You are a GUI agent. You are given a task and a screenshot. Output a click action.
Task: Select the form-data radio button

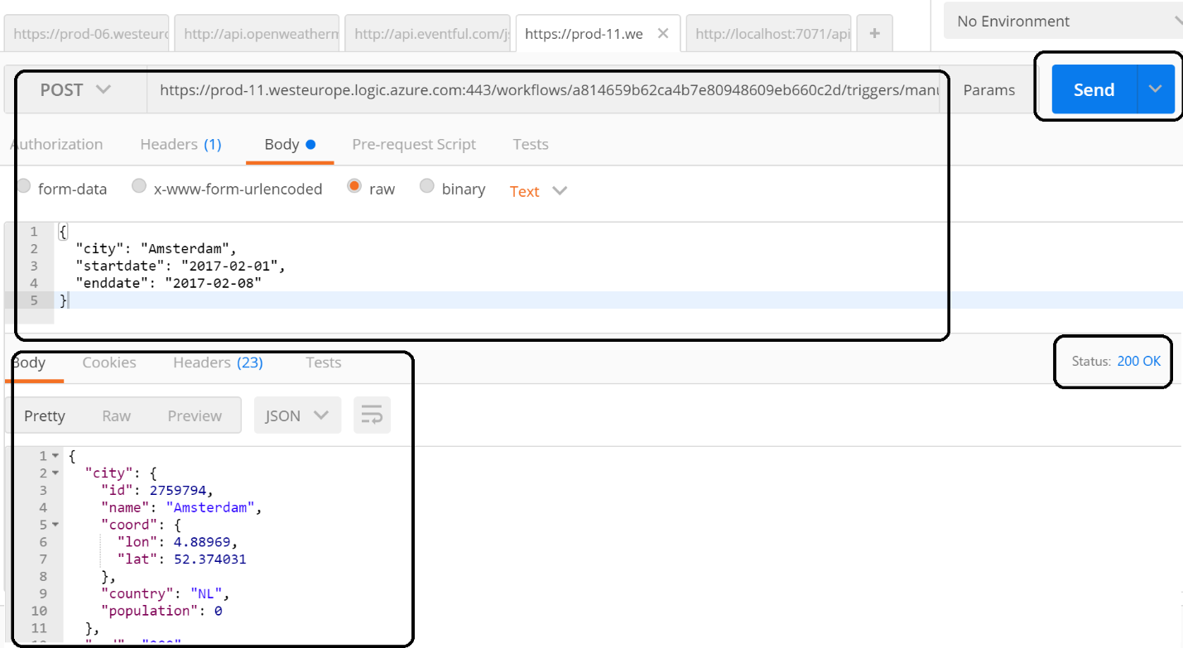(x=24, y=187)
